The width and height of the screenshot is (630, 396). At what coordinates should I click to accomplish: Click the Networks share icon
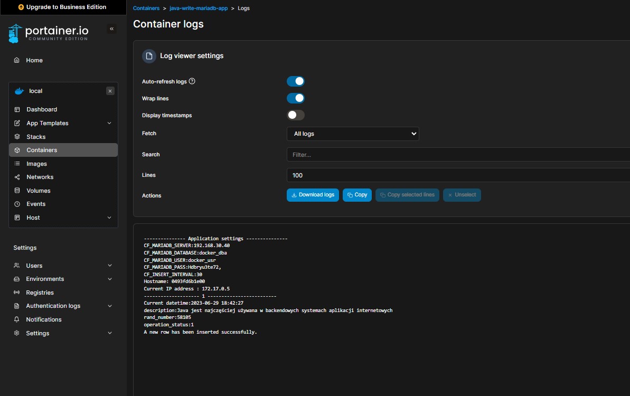(x=17, y=177)
